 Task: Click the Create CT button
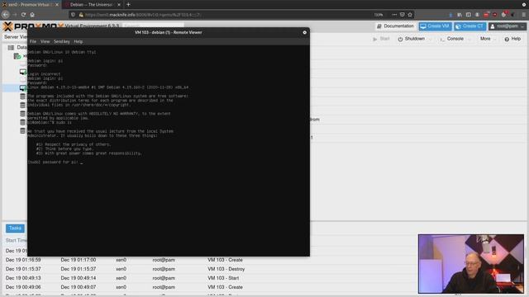(470, 26)
